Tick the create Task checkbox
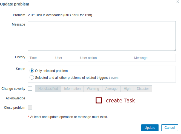This screenshot has width=181, height=134. [99, 101]
